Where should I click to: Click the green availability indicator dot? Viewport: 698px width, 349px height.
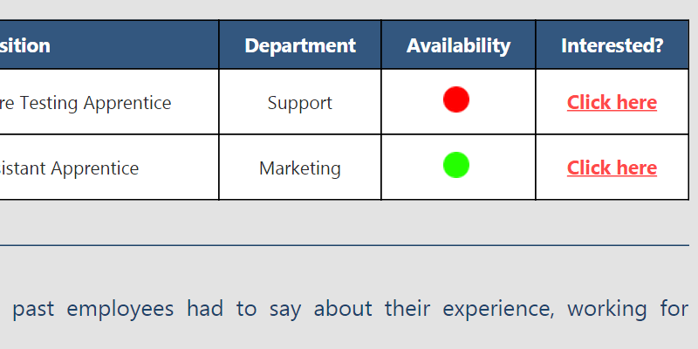tap(455, 165)
